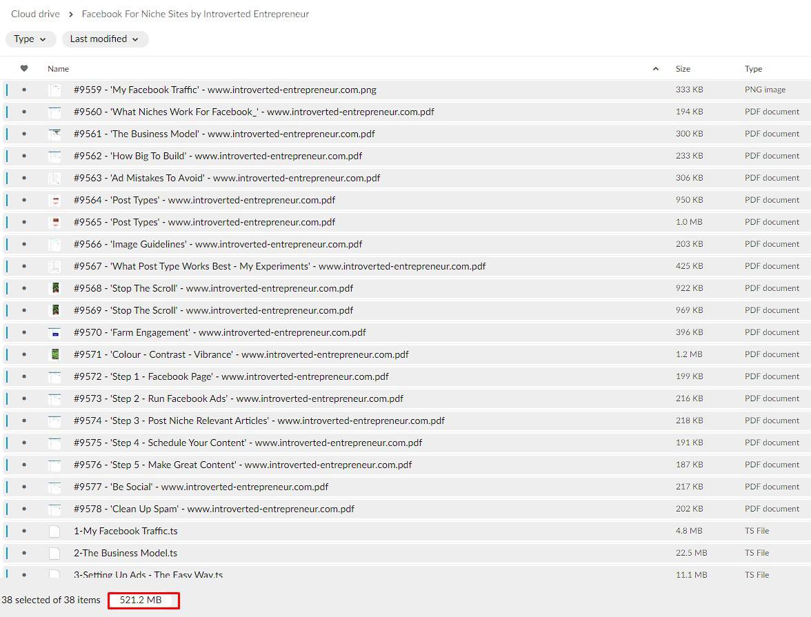Click the PDF icon for #9562 How Big To Build
This screenshot has width=811, height=617.
point(54,156)
